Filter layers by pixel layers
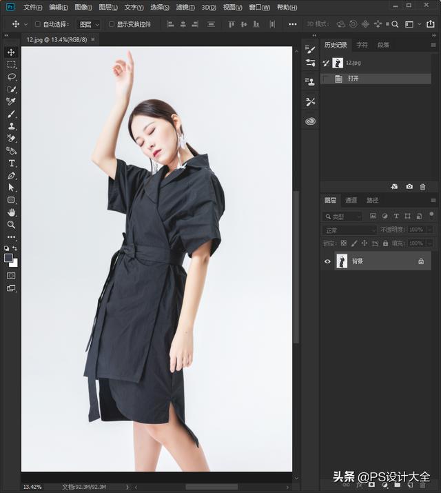Image resolution: width=441 pixels, height=493 pixels. click(373, 216)
